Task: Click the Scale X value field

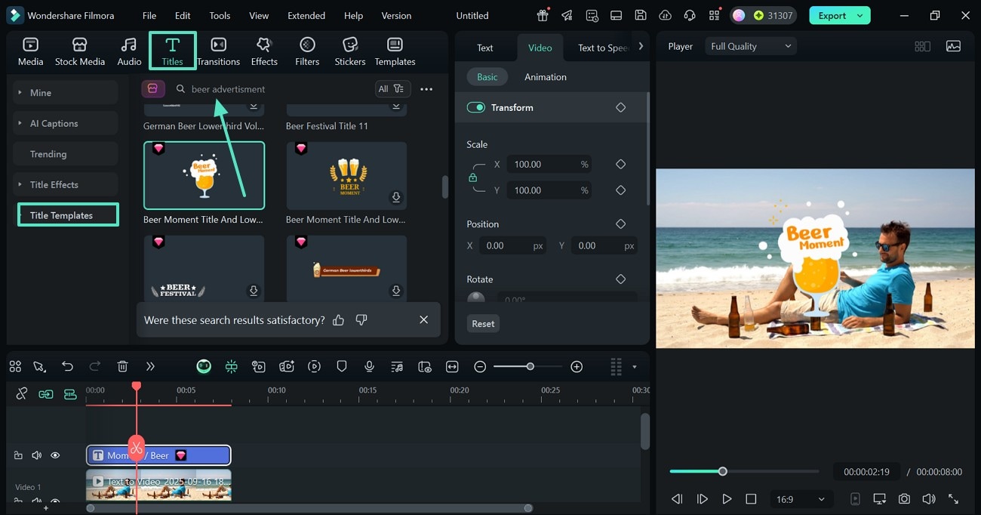Action: (549, 164)
